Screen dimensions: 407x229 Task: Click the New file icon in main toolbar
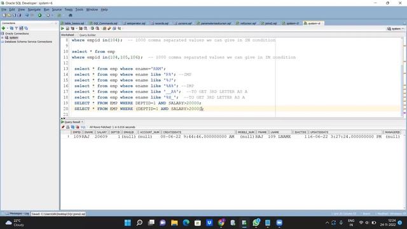tap(4, 15)
